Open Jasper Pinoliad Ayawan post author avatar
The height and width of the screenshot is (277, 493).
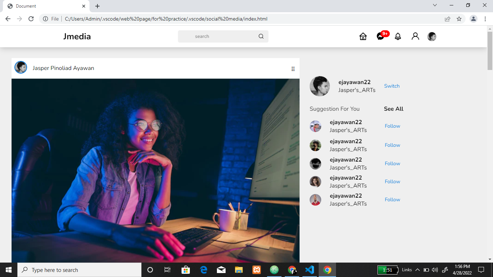(21, 67)
